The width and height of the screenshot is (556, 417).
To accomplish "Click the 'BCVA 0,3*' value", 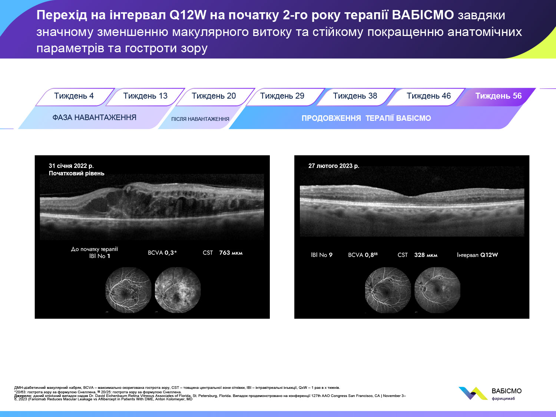I will tap(162, 253).
